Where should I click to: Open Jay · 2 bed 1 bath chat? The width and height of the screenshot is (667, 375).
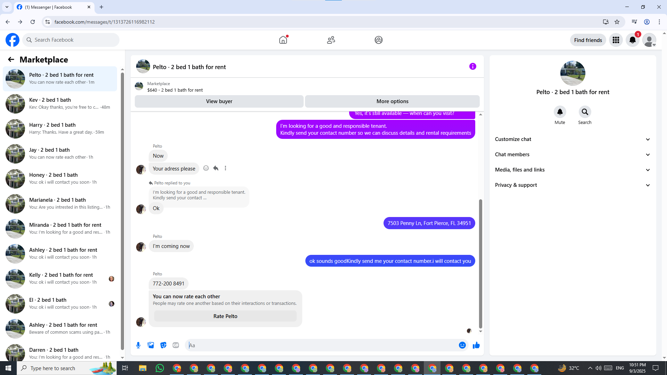60,153
